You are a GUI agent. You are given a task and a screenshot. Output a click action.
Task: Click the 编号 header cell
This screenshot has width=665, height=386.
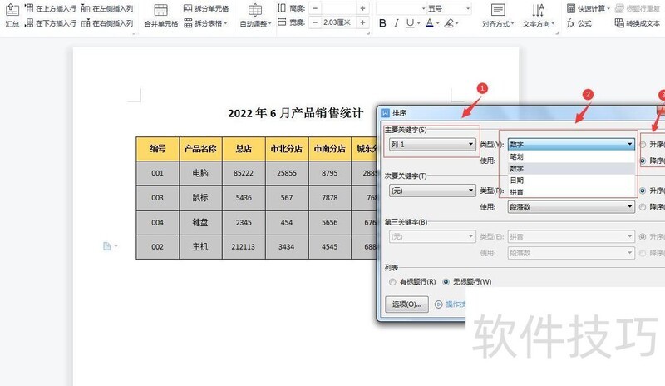point(157,149)
